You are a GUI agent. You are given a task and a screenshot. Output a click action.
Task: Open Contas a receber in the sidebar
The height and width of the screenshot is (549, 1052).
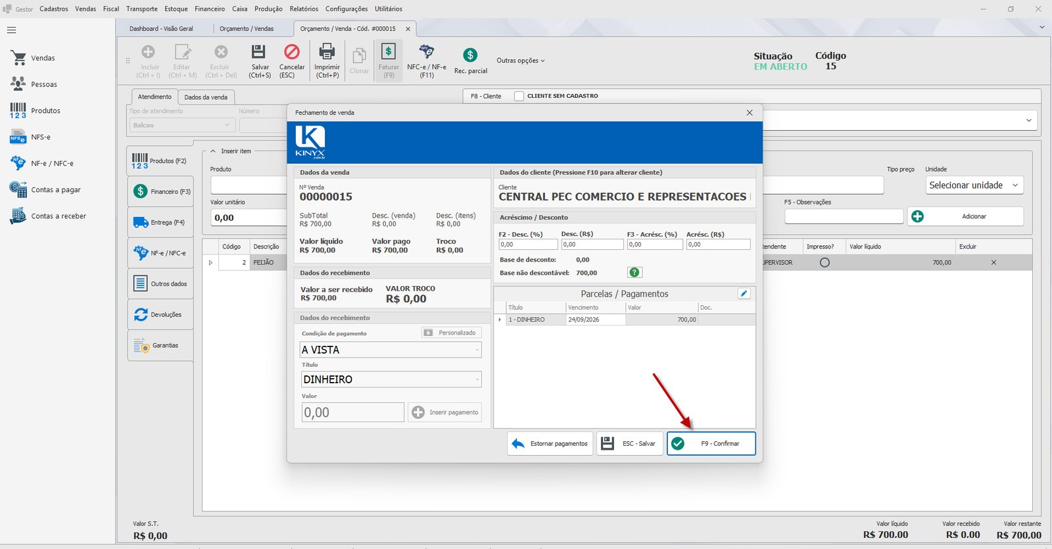coord(48,216)
